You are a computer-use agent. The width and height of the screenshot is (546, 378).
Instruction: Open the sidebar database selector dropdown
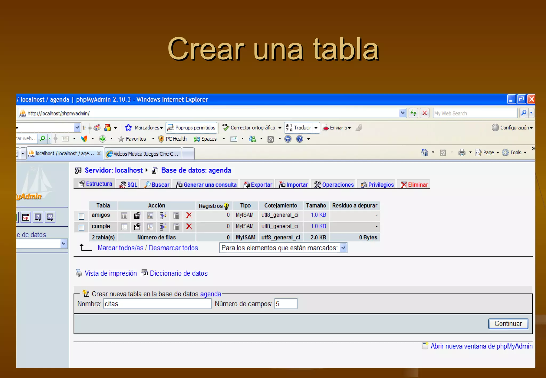[63, 243]
